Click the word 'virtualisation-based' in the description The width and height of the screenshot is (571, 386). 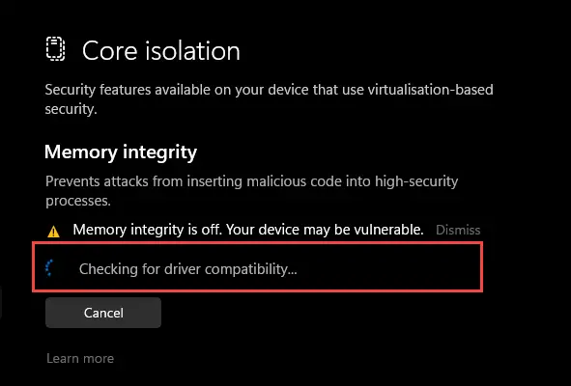click(431, 90)
